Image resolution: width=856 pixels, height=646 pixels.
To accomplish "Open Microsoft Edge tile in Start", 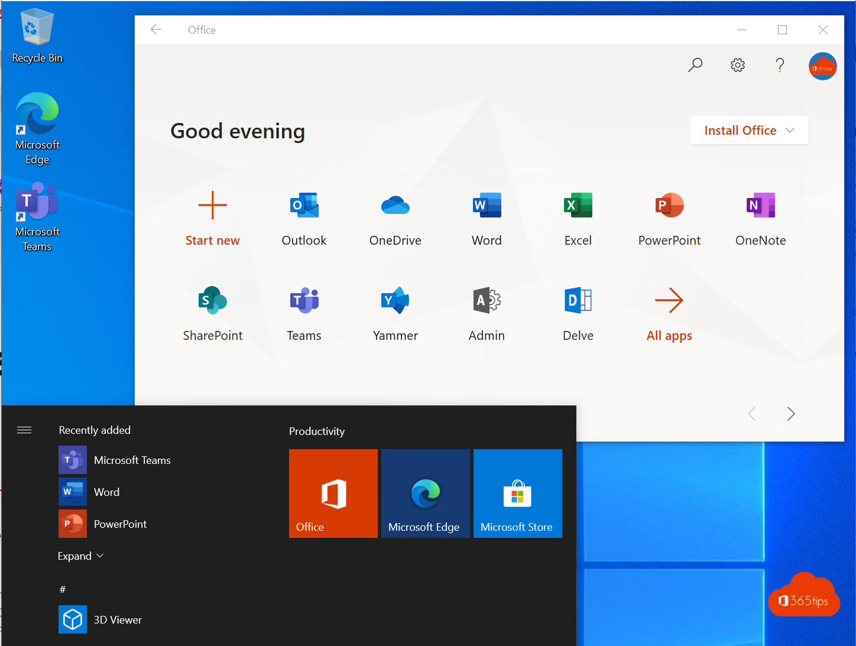I will coord(426,494).
